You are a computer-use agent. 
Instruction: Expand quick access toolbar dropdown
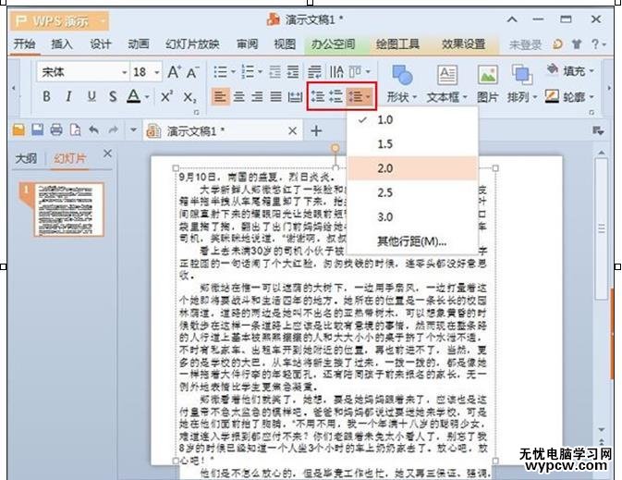(x=134, y=130)
